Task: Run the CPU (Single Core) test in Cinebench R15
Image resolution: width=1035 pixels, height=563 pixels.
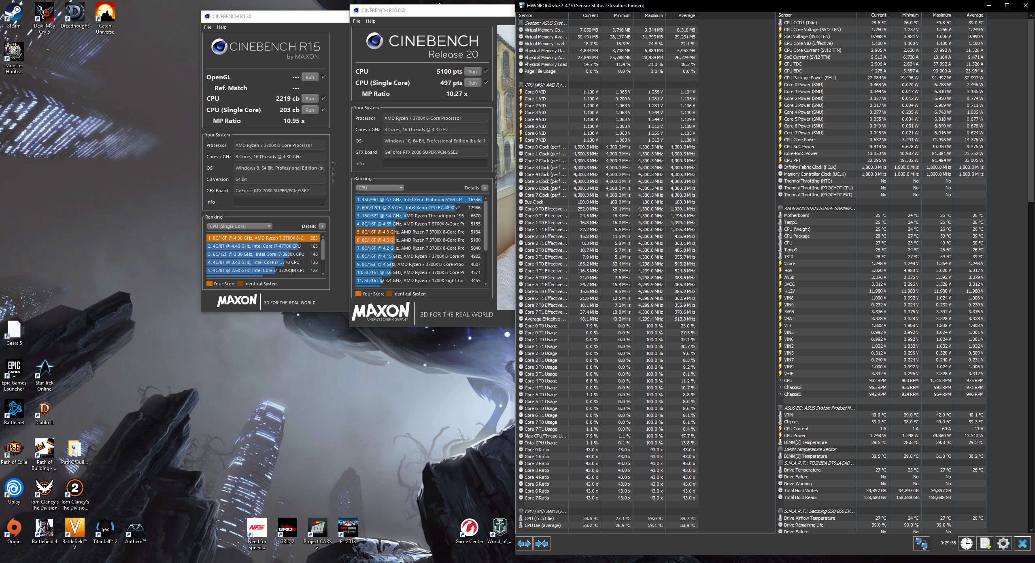Action: coord(309,110)
